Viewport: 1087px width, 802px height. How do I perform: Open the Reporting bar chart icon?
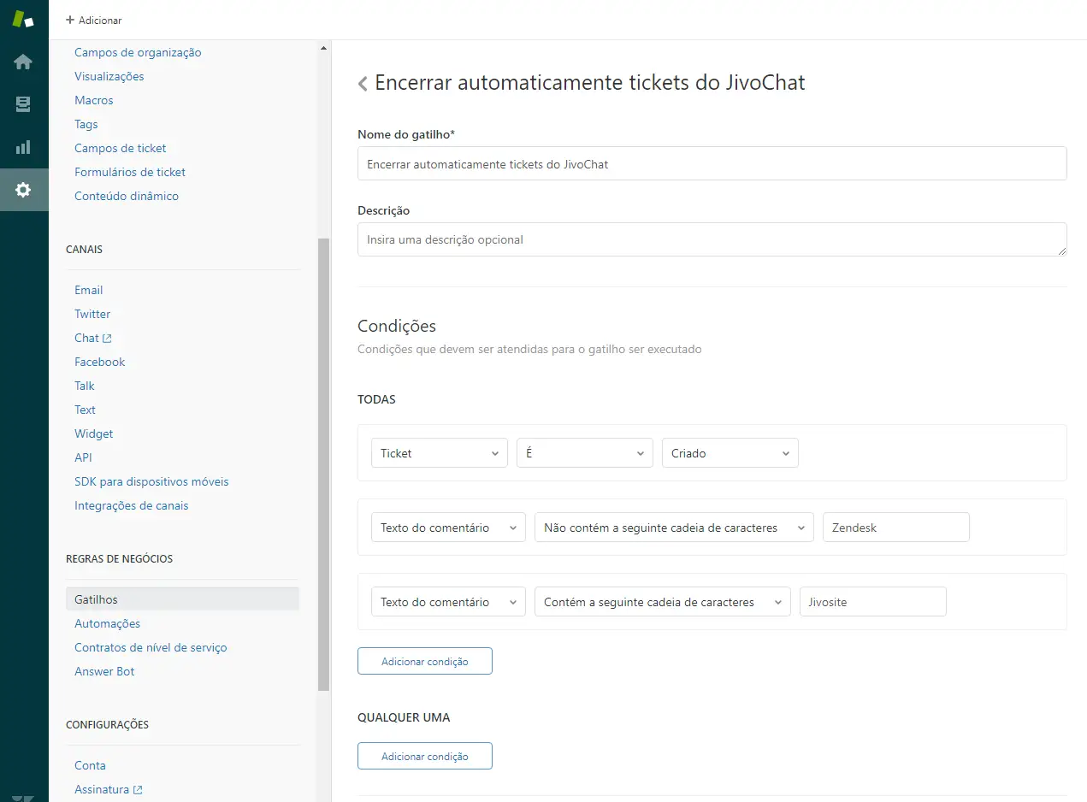pyautogui.click(x=23, y=147)
